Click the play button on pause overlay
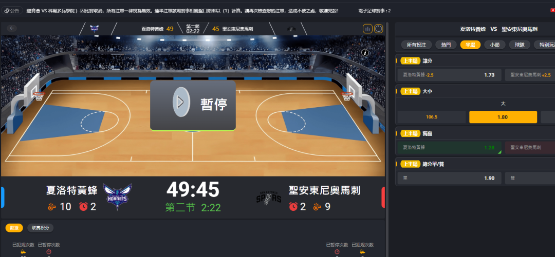The height and width of the screenshot is (257, 555). (180, 102)
